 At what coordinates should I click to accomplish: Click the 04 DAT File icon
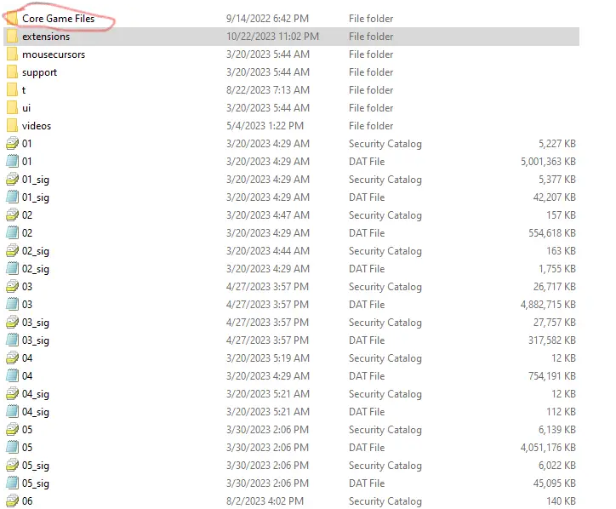[12, 376]
